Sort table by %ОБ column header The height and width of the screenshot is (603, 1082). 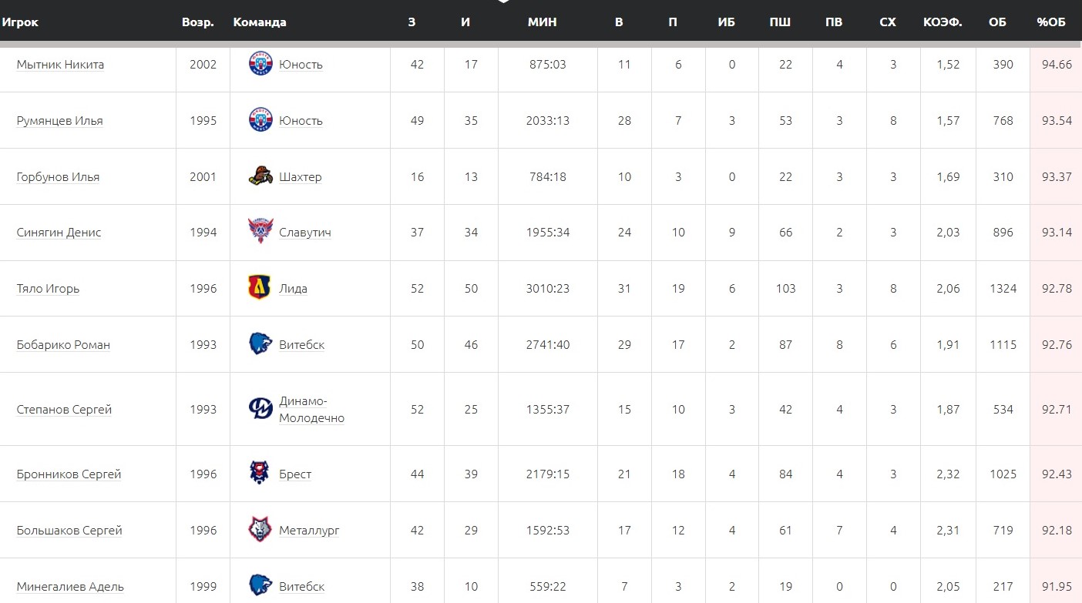tap(1050, 22)
